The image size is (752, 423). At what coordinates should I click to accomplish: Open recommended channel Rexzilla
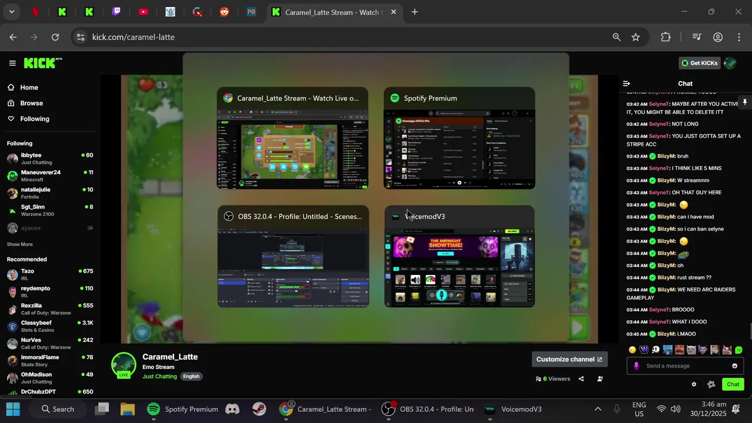50,309
